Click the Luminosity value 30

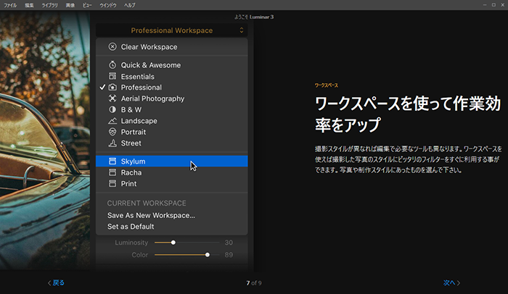(229, 243)
